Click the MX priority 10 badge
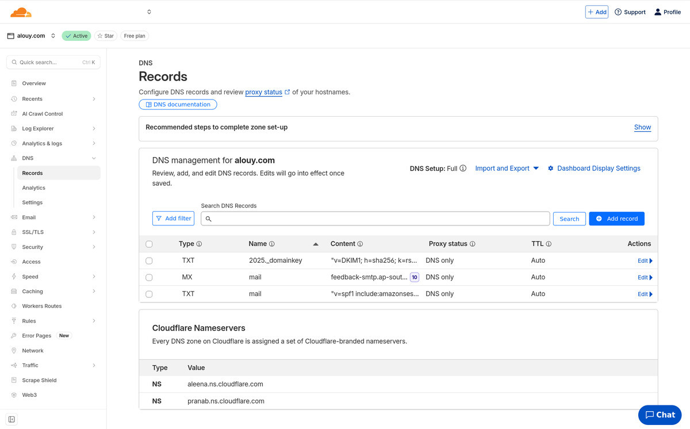Image resolution: width=690 pixels, height=429 pixels. [414, 277]
